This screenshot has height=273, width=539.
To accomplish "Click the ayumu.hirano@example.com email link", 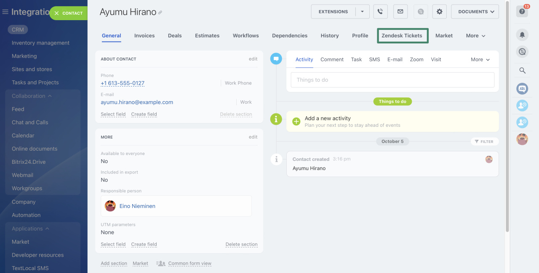I will coord(137,102).
